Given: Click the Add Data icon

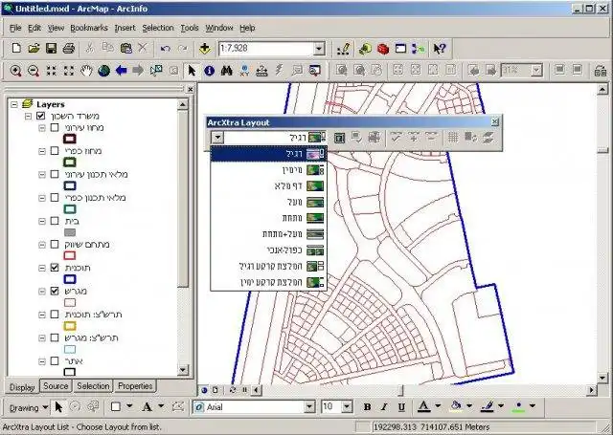Looking at the screenshot, I should [204, 49].
